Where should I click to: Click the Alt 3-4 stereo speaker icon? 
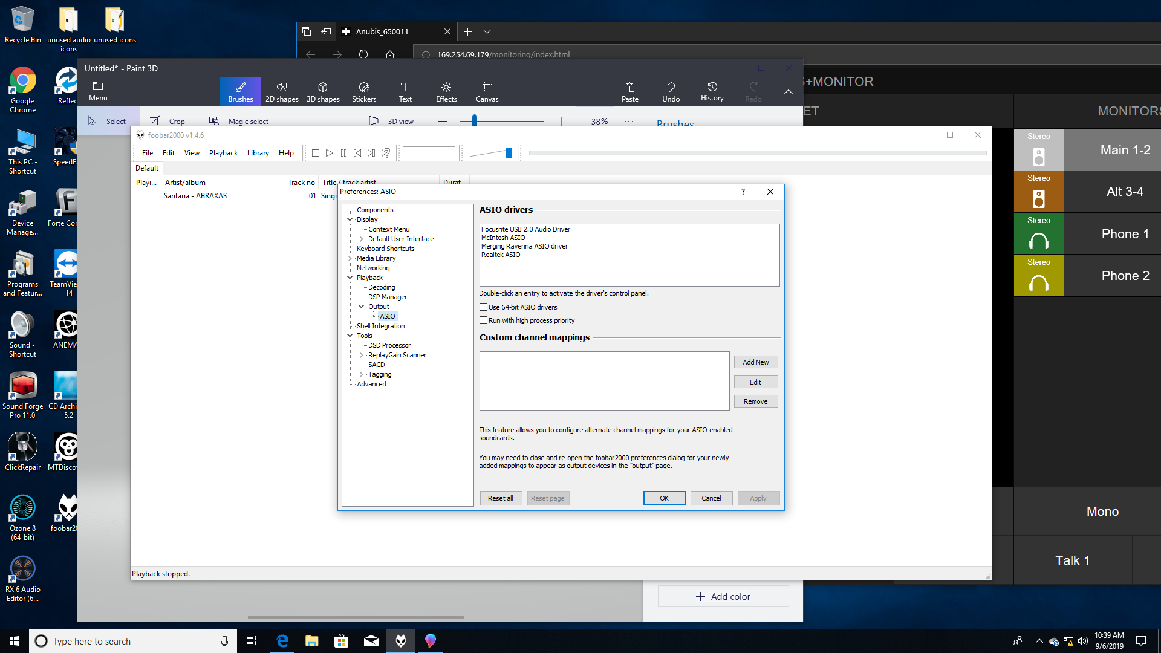[1038, 198]
